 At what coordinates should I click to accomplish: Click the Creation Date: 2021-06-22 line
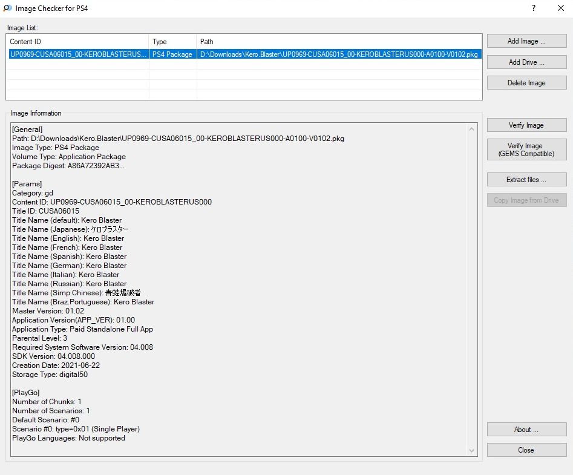(56, 365)
